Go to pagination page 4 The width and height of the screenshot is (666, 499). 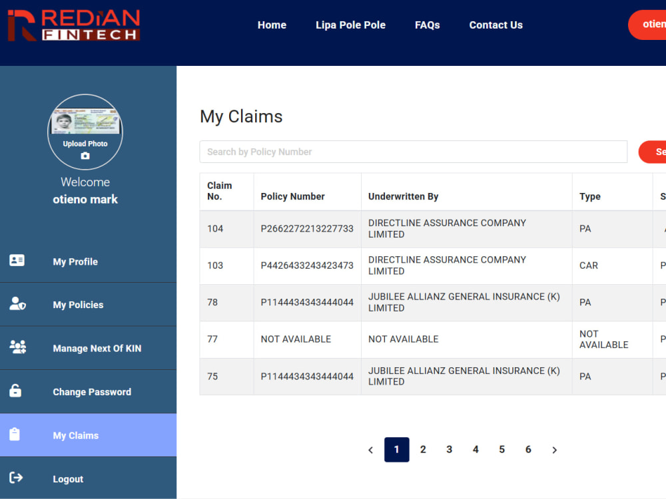pyautogui.click(x=476, y=449)
